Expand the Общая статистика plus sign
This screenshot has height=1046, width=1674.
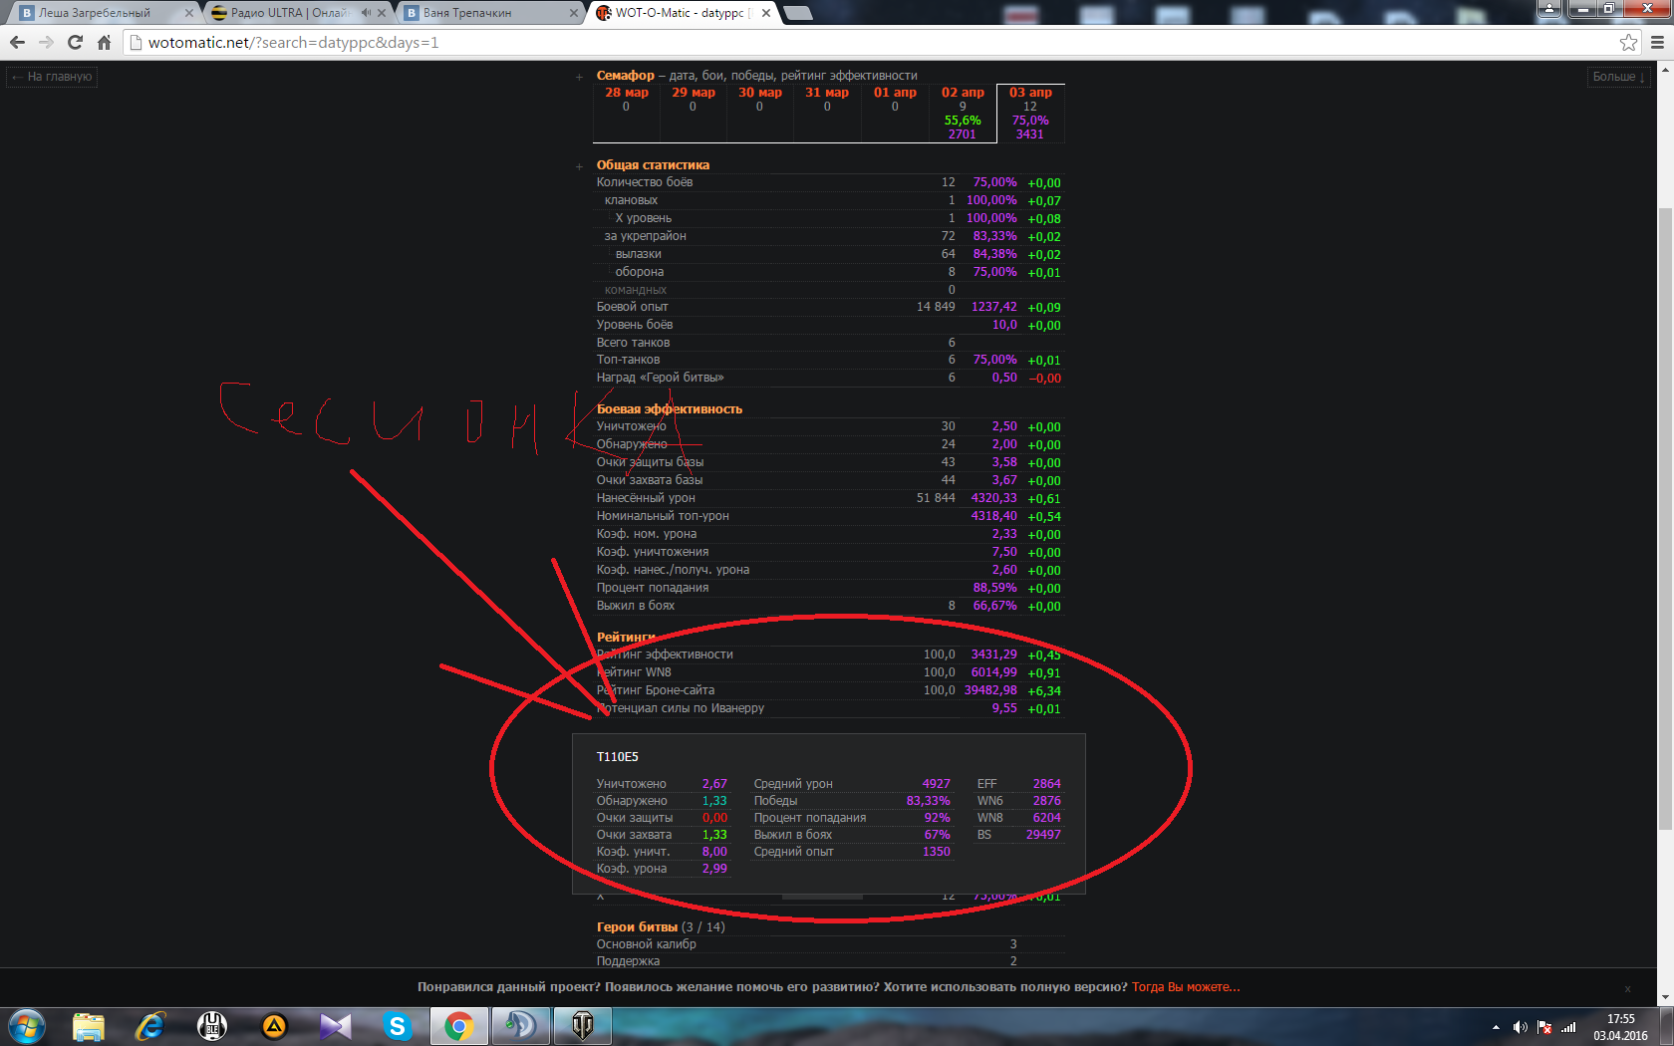579,166
